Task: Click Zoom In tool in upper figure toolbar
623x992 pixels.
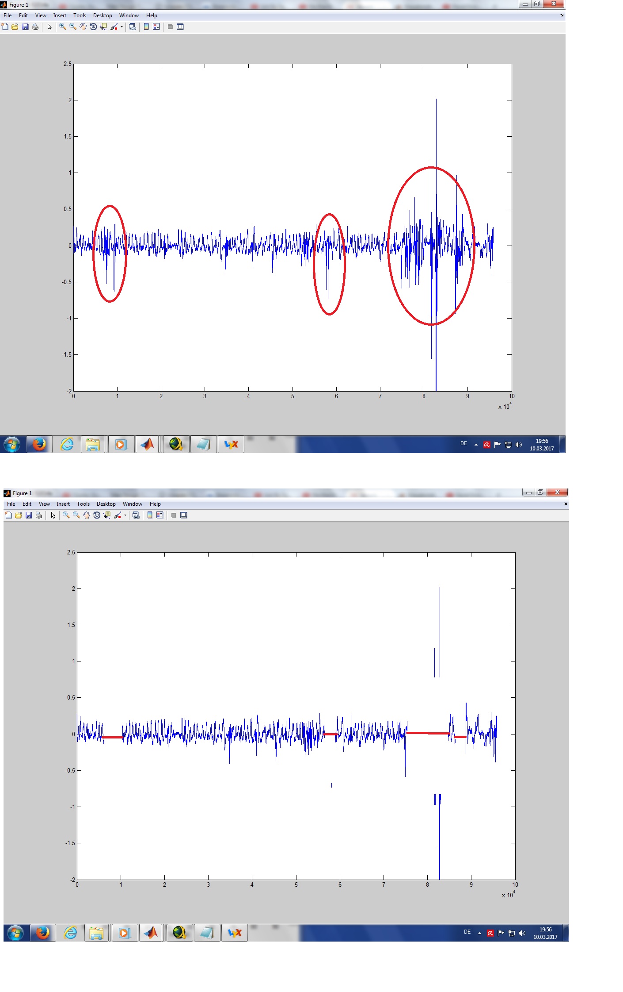Action: 63,27
